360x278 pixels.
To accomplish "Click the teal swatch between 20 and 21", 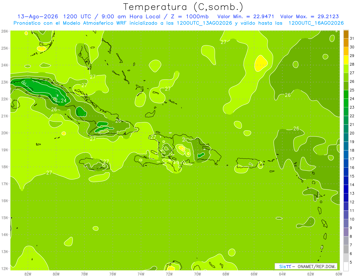I will coord(346,129).
